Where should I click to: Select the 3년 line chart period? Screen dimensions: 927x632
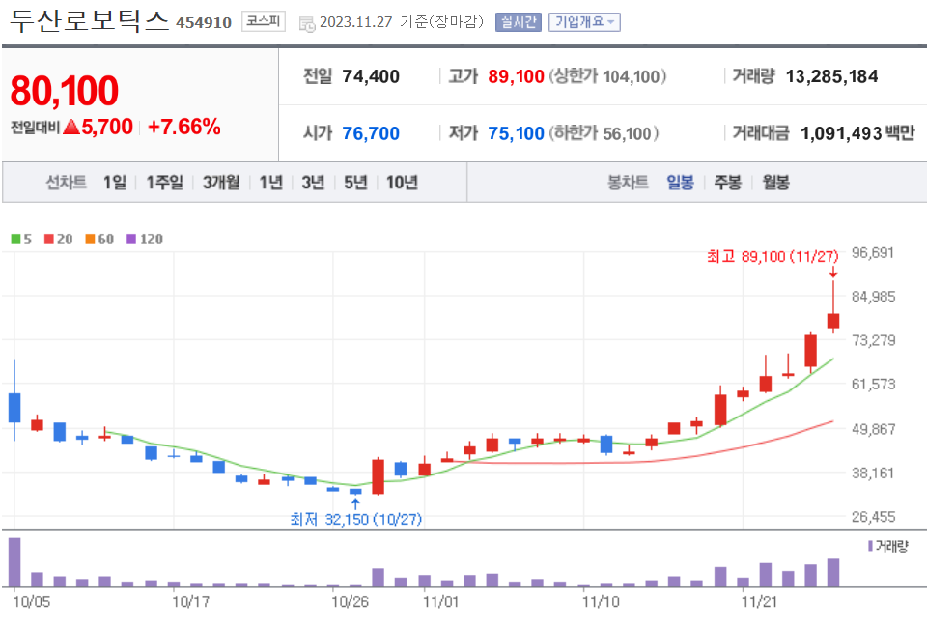point(313,183)
